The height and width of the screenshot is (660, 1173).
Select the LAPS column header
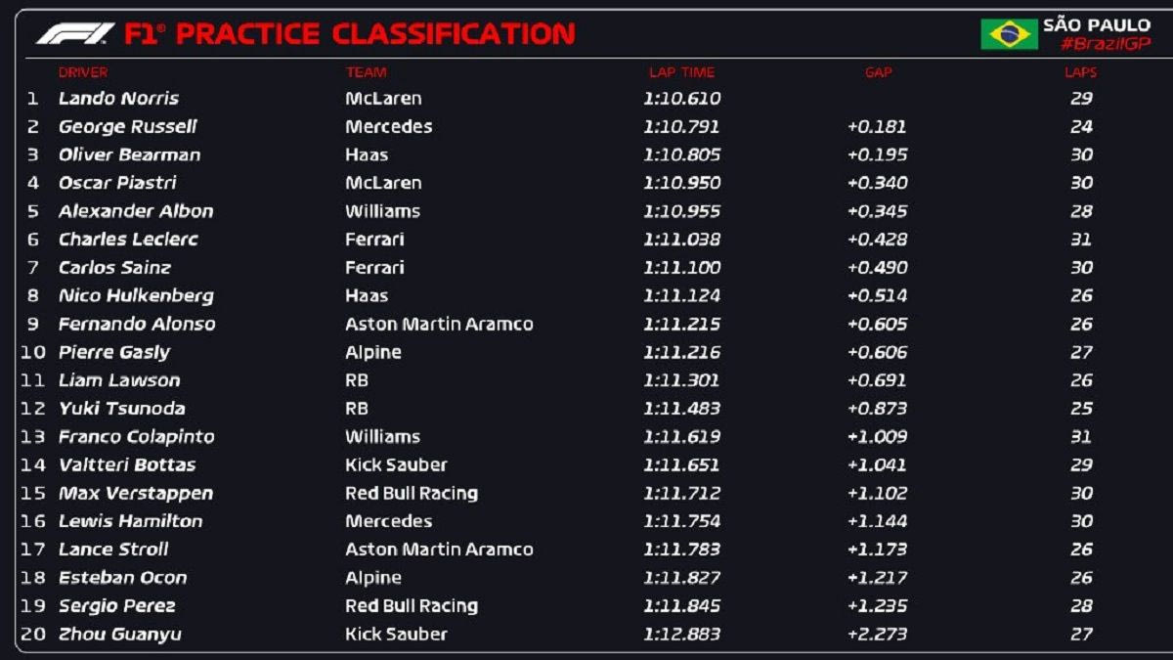pyautogui.click(x=1080, y=72)
